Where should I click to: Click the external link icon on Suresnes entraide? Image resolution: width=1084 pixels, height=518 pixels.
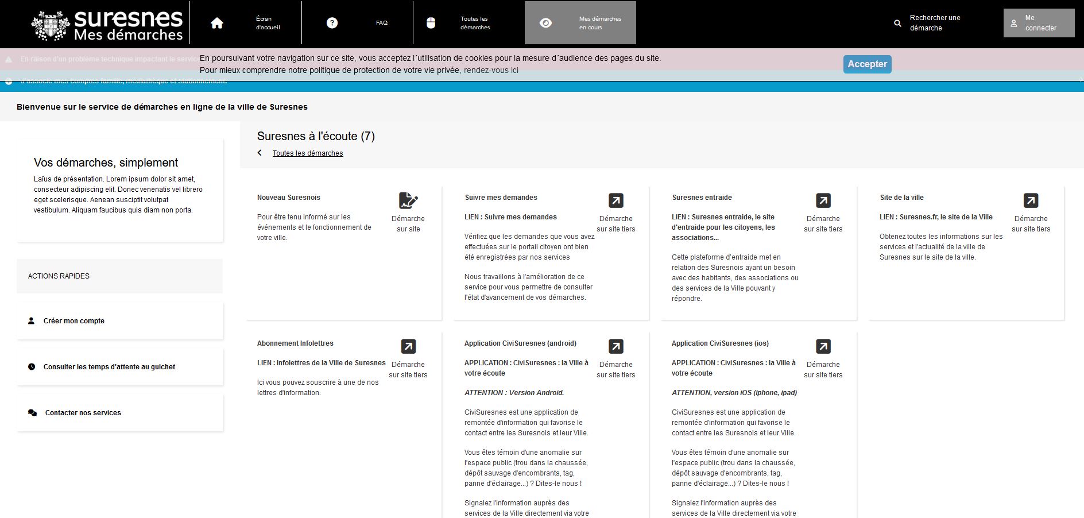tap(823, 200)
